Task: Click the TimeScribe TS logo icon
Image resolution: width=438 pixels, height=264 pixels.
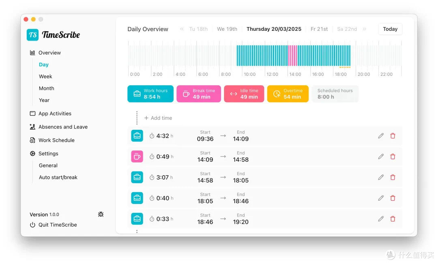Action: pos(33,35)
